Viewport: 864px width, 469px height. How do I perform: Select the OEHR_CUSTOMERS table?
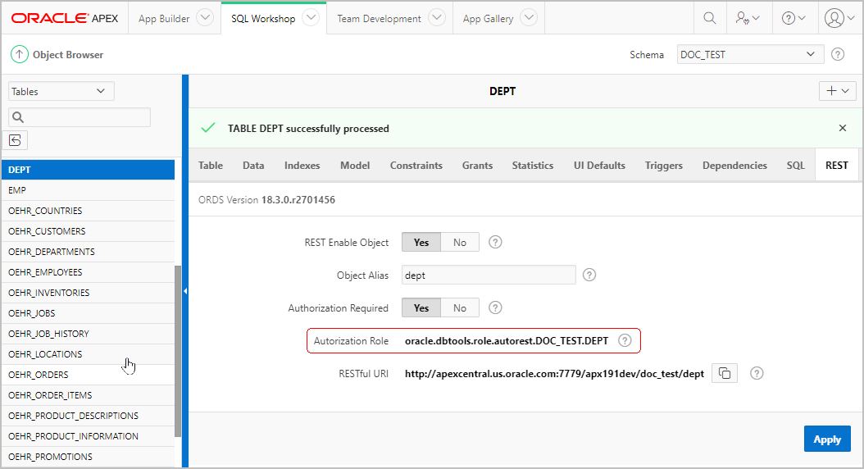89,231
